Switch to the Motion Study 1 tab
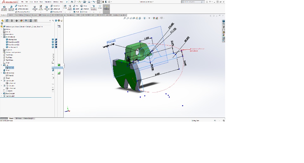This screenshot has width=304, height=163. 28,118
